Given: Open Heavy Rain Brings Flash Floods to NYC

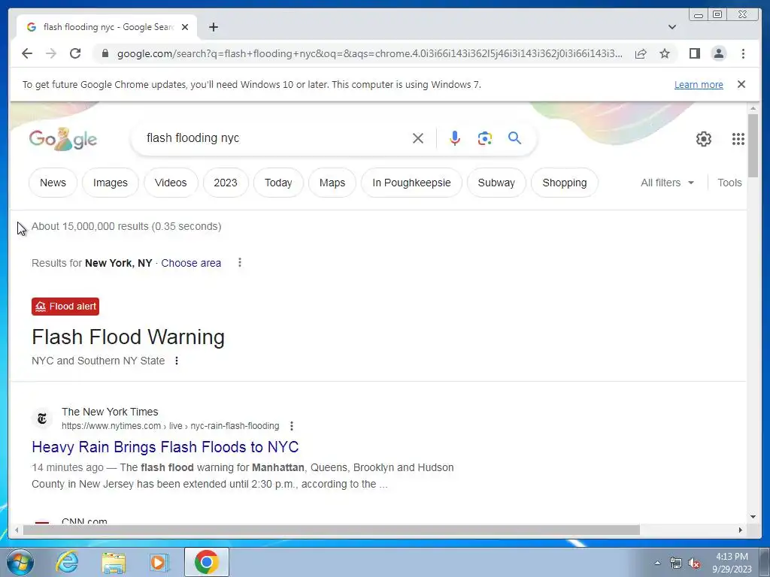Looking at the screenshot, I should (x=165, y=447).
